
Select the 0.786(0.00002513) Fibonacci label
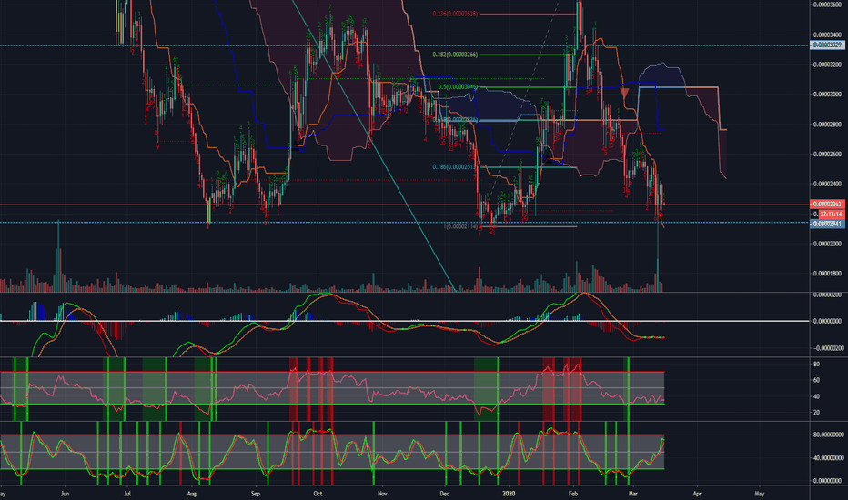455,167
